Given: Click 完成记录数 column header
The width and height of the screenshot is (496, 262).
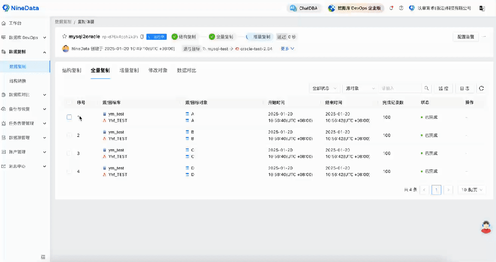Looking at the screenshot, I should pos(393,102).
